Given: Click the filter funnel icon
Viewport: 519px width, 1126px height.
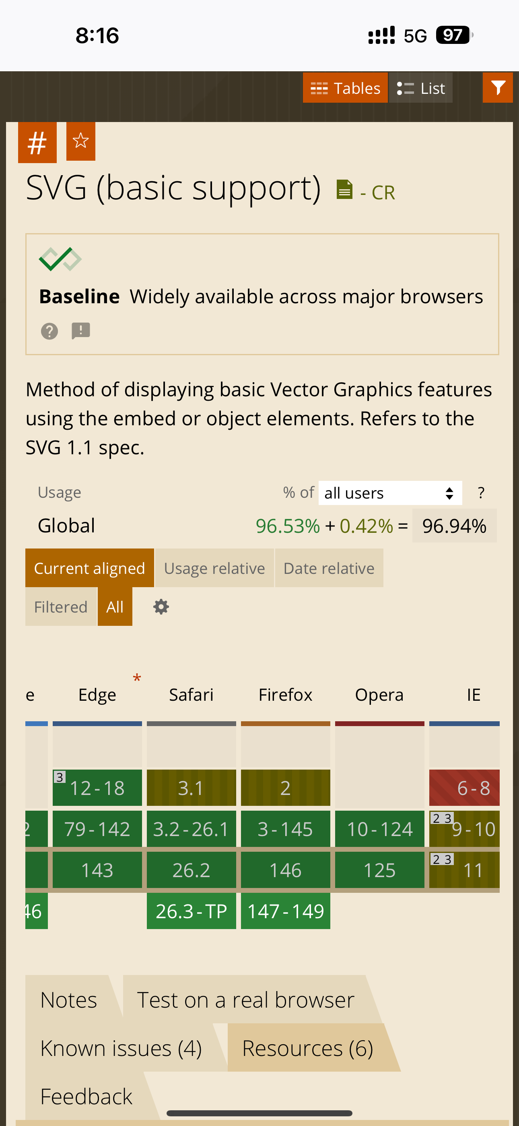Looking at the screenshot, I should (497, 88).
